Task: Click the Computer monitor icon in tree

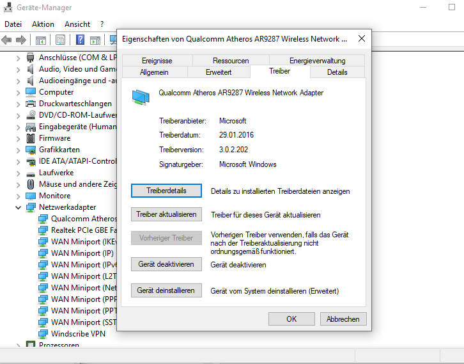Action: pyautogui.click(x=31, y=92)
